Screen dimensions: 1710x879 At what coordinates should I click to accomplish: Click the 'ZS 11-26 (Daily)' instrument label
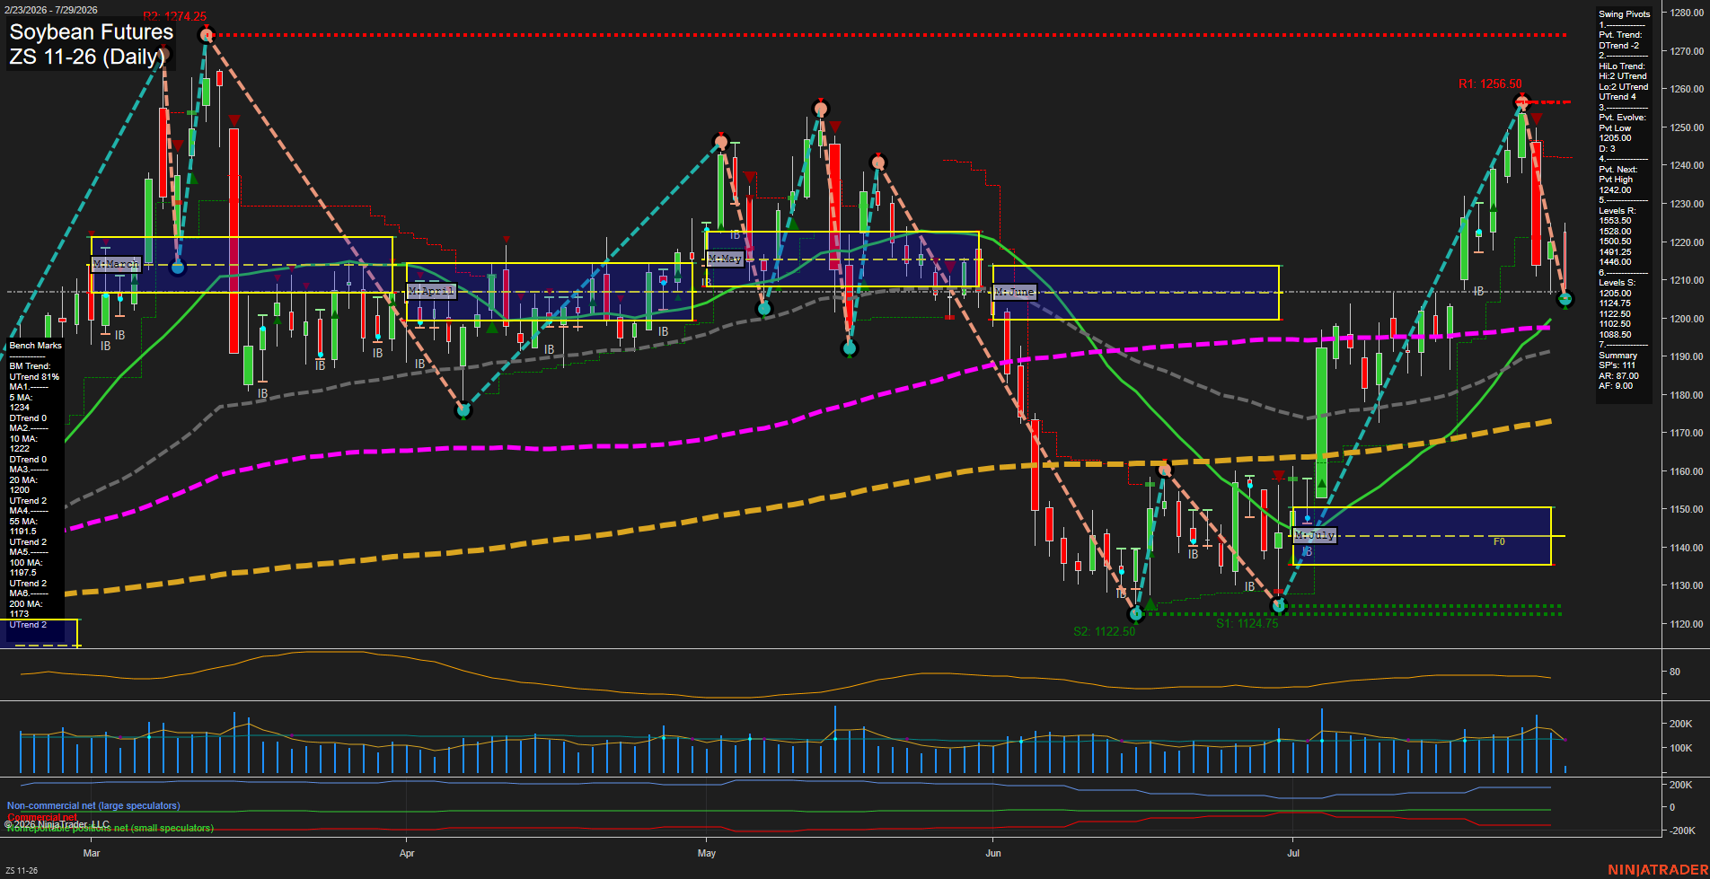tap(88, 57)
